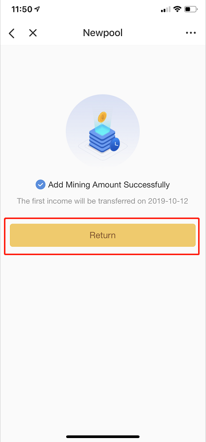Go back using the left chevron arrow
This screenshot has height=442, width=206.
(x=11, y=33)
